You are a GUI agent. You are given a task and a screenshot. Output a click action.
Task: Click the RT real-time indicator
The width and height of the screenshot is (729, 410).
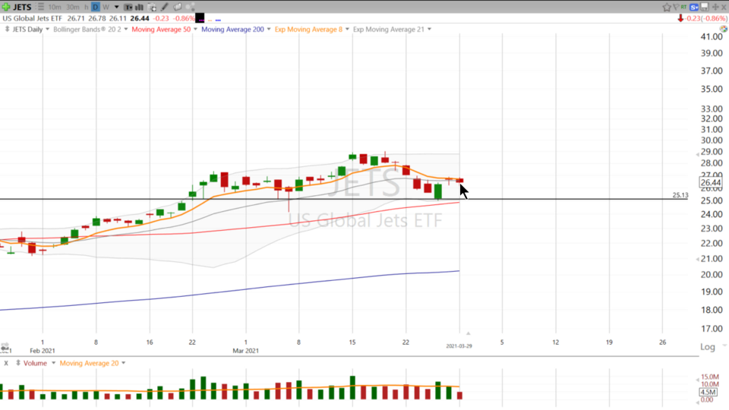(683, 7)
